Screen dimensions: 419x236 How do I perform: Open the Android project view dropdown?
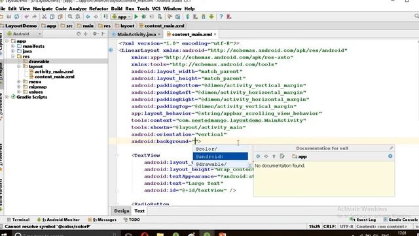(24, 34)
